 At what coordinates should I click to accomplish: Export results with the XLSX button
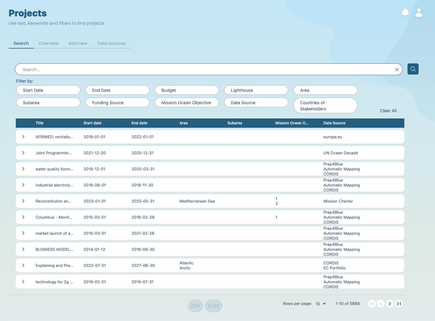click(x=213, y=306)
